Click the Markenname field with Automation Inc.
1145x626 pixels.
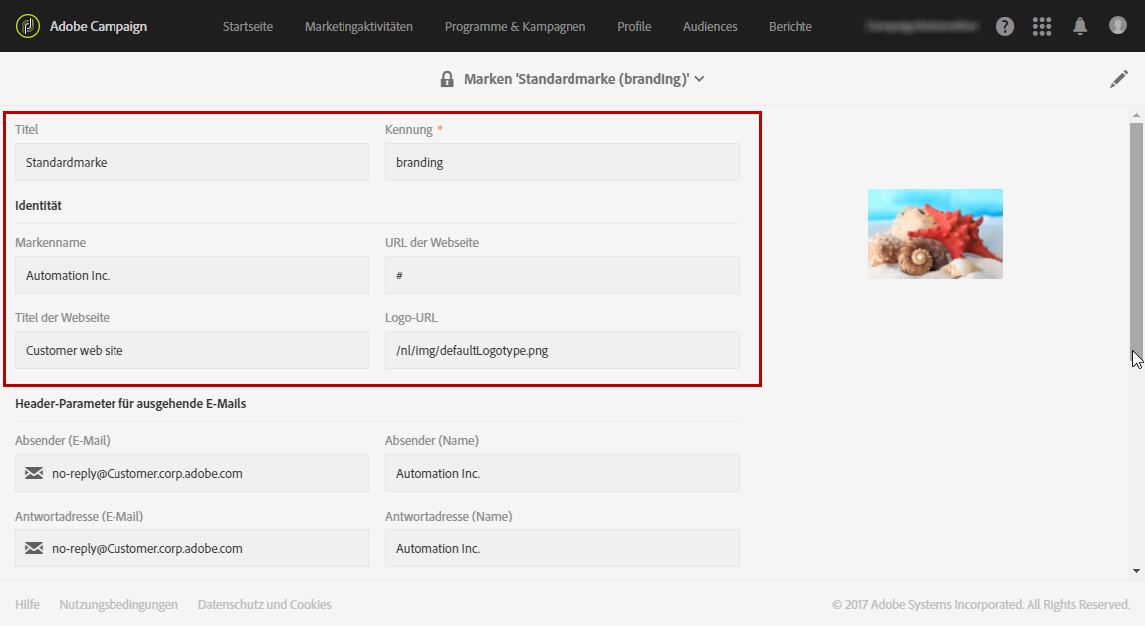(192, 275)
